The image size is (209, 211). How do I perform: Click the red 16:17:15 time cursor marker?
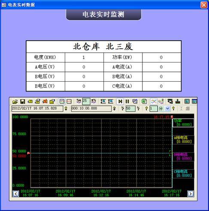[x=172, y=117]
